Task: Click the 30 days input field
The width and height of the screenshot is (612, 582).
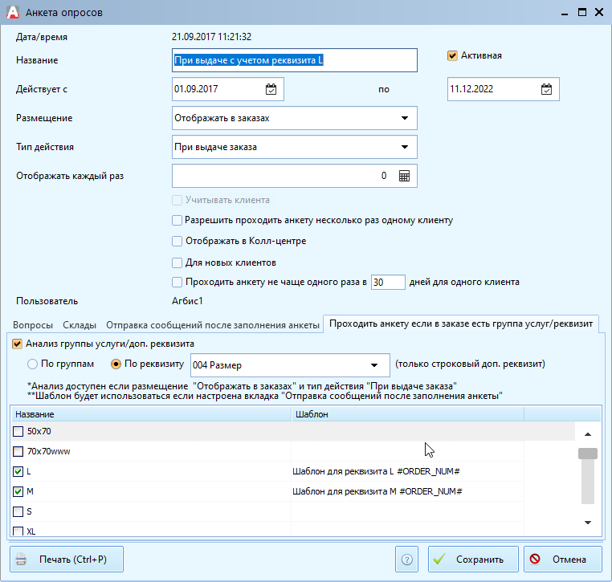Action: click(388, 283)
